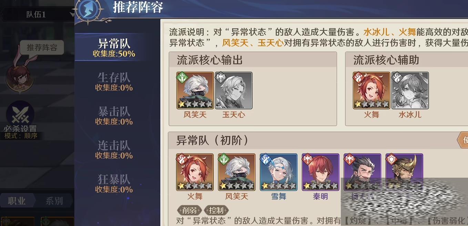
Task: Select 秦明 portrait in 异常队 lineup
Action: [321, 172]
